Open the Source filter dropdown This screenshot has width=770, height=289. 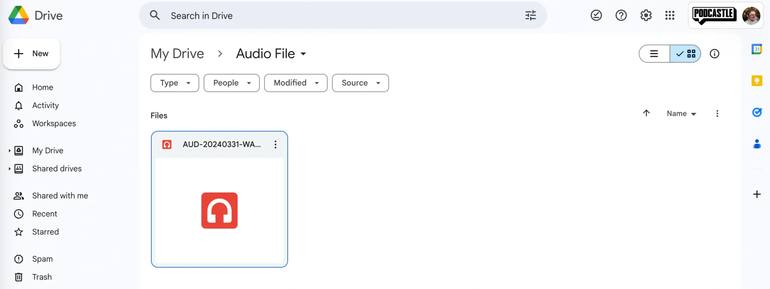click(360, 83)
